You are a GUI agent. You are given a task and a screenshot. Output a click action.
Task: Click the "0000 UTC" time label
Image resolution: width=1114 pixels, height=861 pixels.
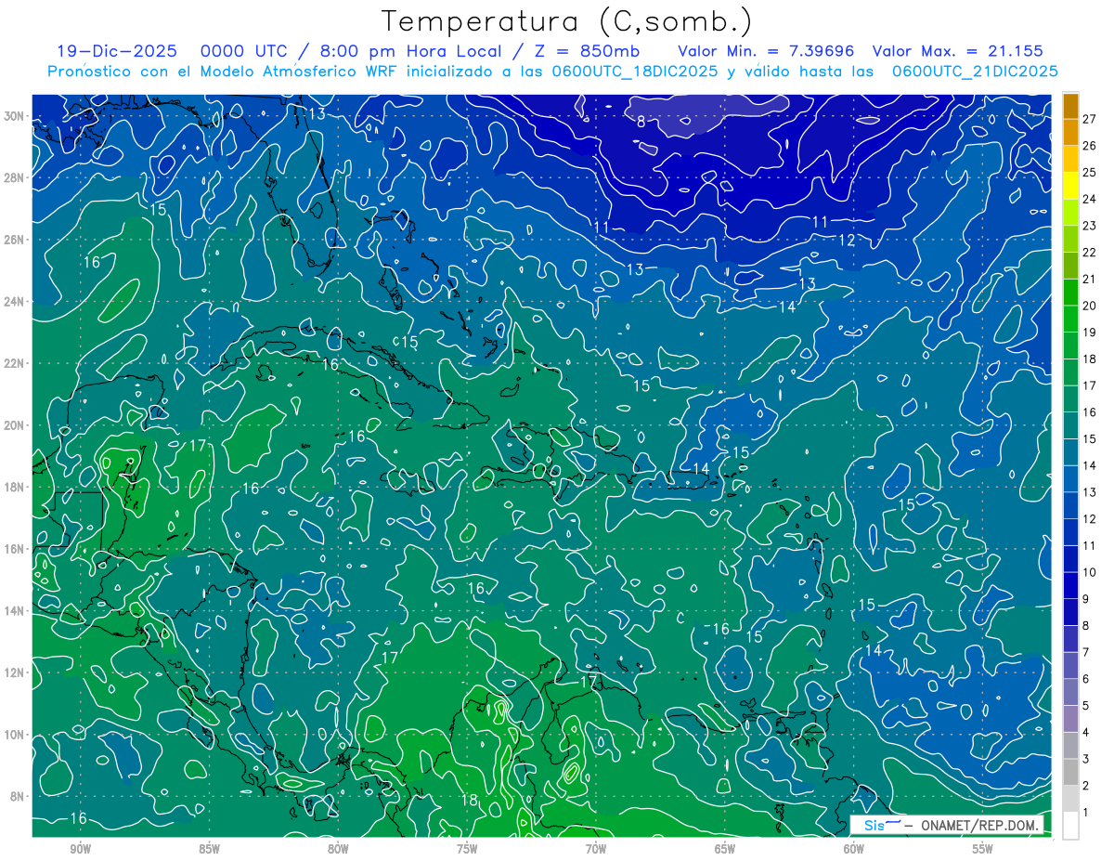(244, 51)
